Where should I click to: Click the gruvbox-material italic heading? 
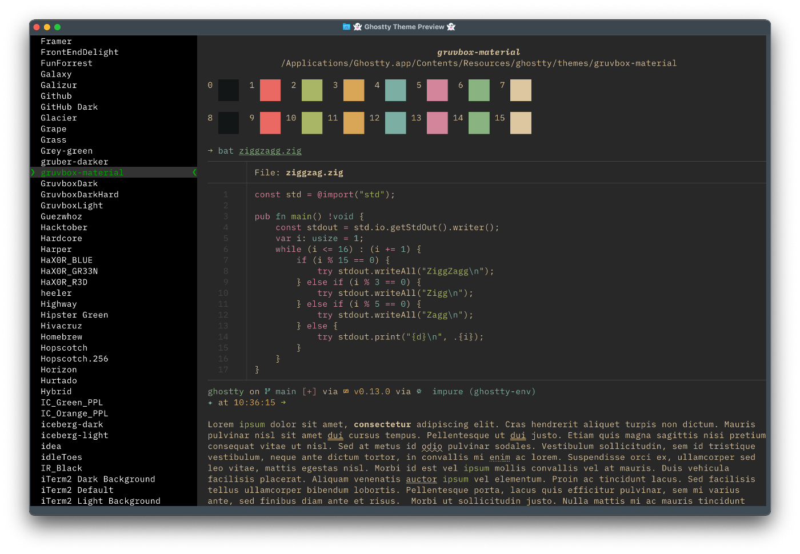point(479,52)
